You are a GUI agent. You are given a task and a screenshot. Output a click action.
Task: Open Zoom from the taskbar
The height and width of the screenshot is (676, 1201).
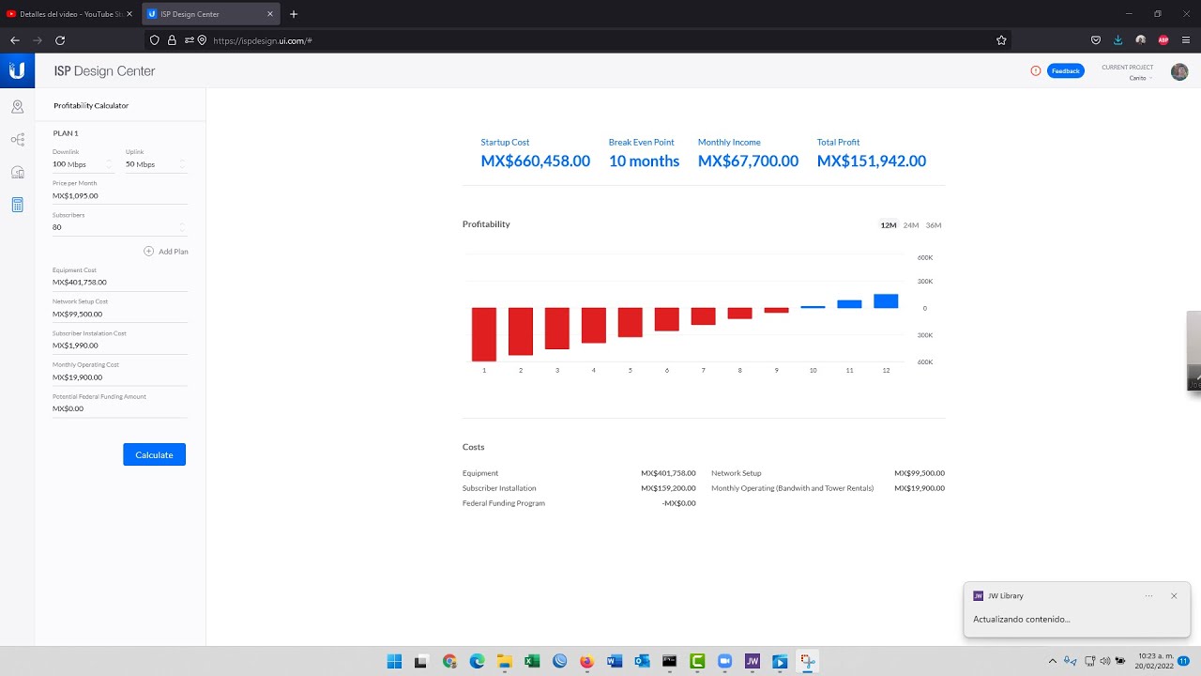(x=724, y=661)
